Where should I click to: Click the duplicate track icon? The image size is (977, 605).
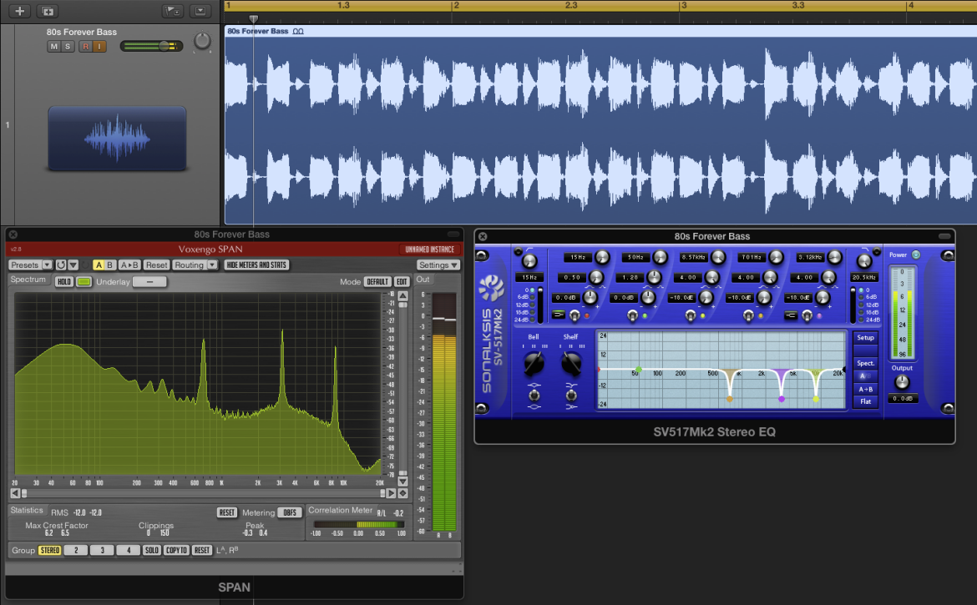pyautogui.click(x=48, y=11)
